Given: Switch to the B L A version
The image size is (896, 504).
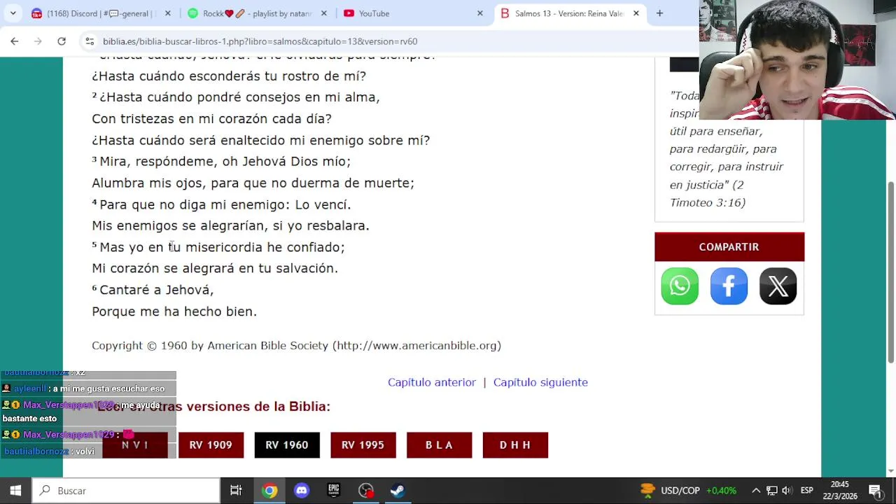Looking at the screenshot, I should tap(439, 445).
